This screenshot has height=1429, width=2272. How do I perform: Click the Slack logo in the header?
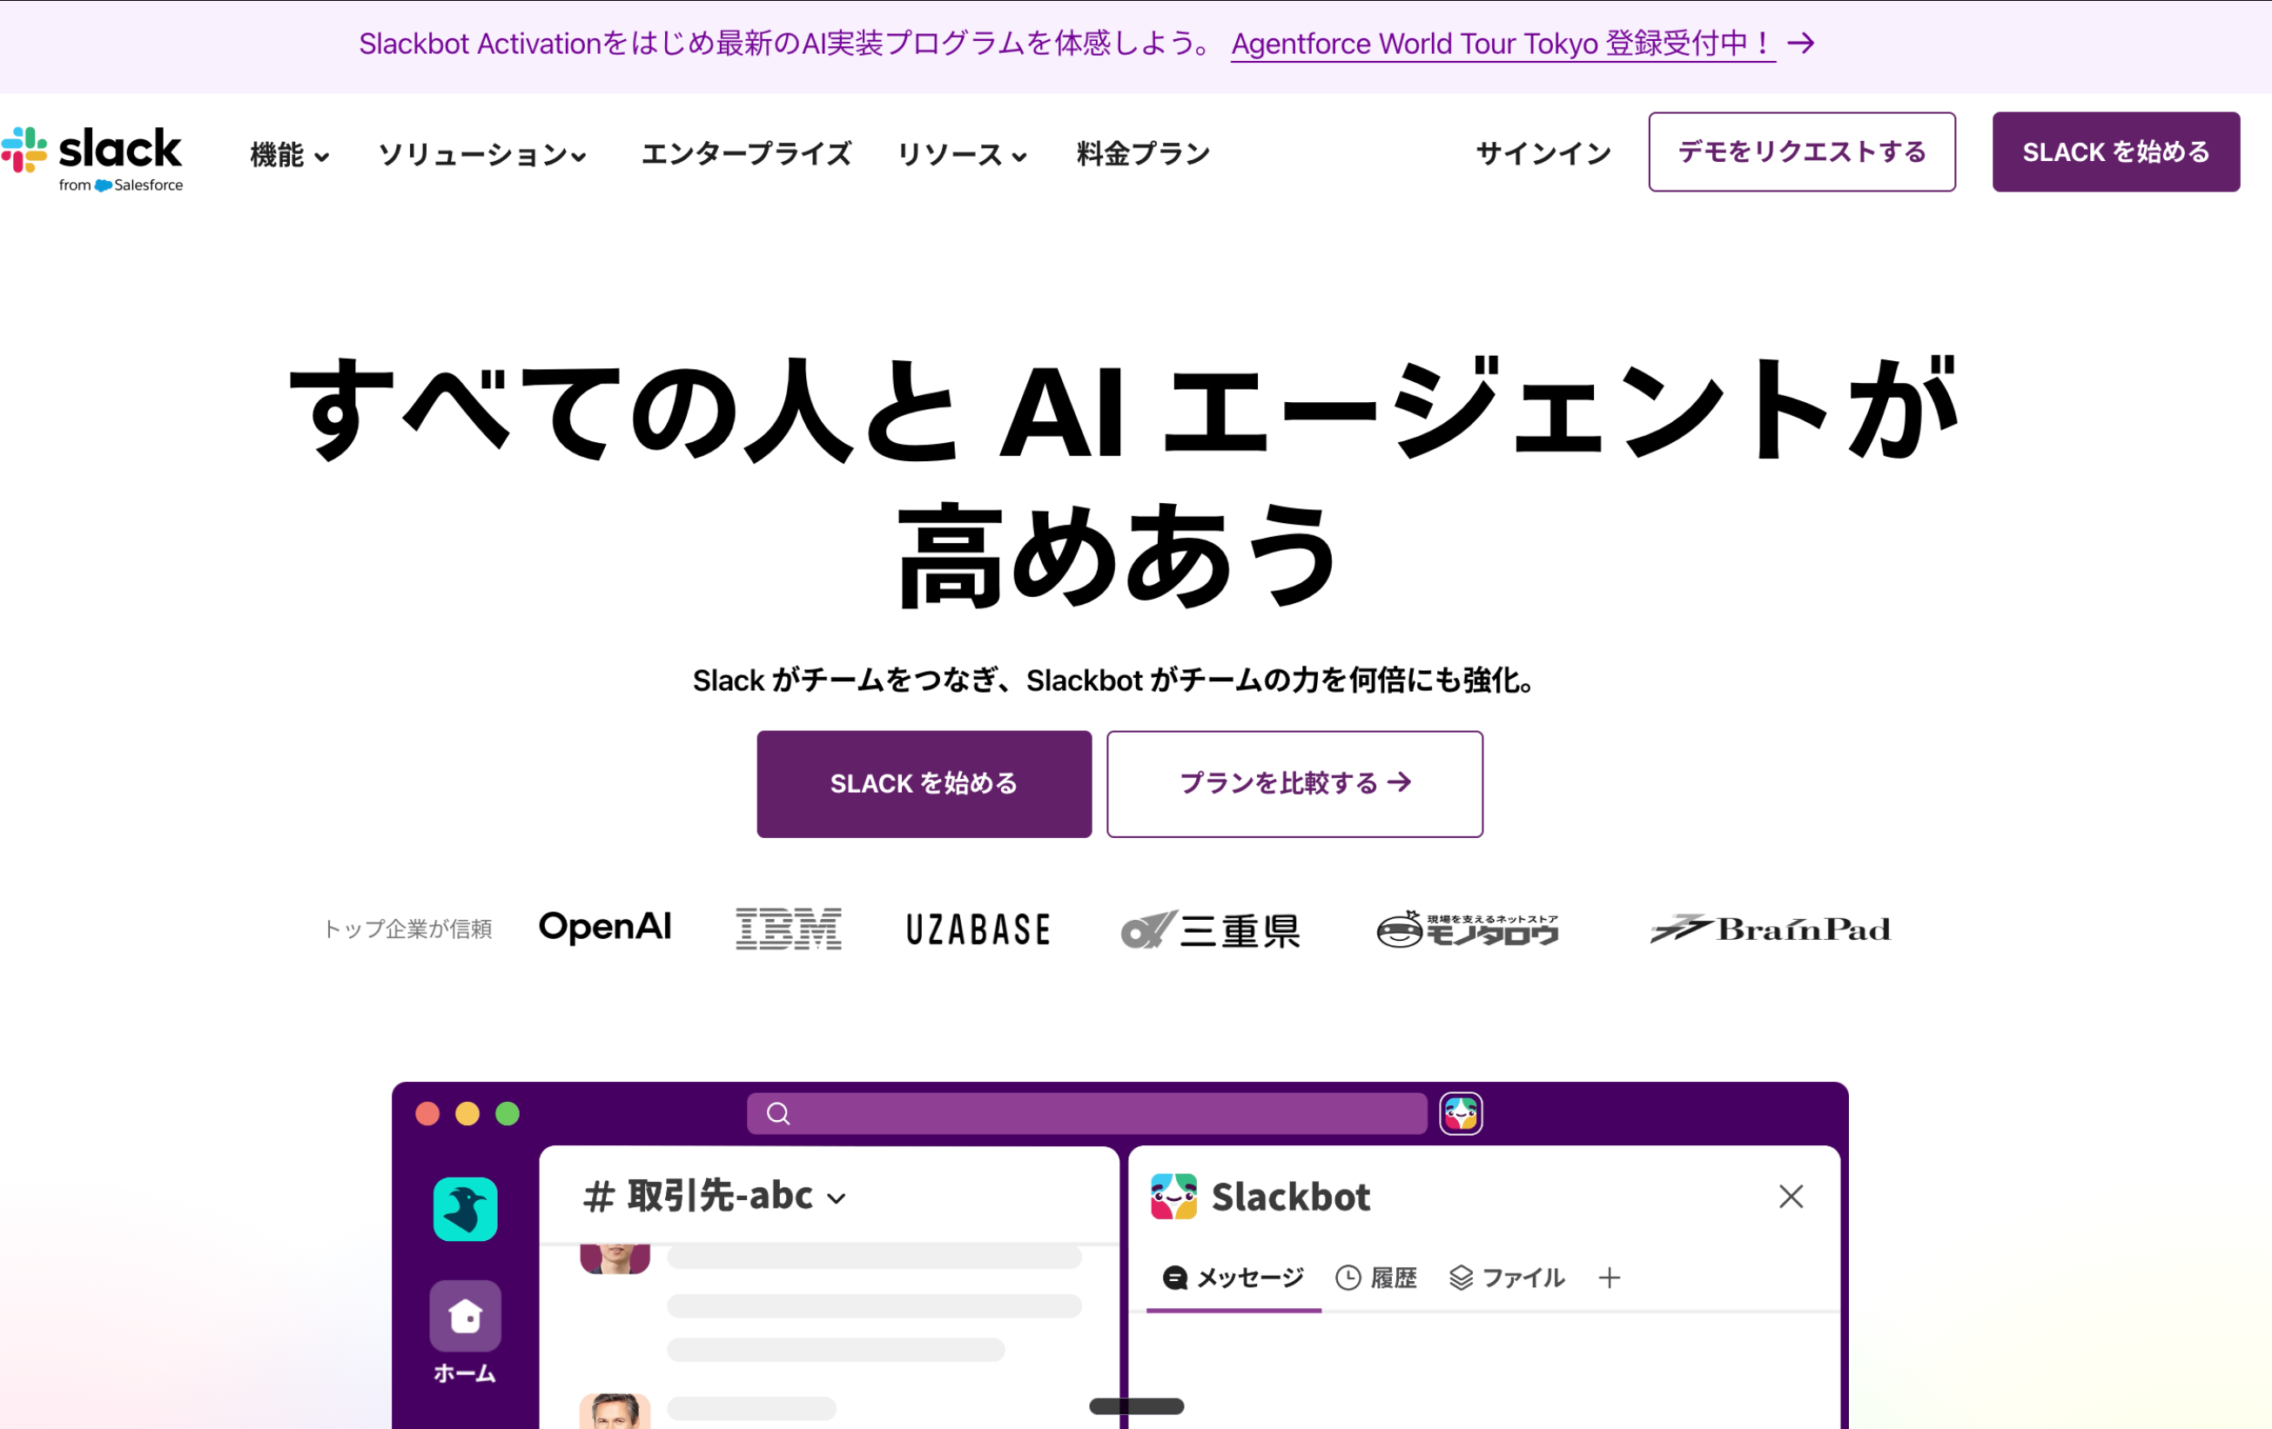click(x=91, y=158)
